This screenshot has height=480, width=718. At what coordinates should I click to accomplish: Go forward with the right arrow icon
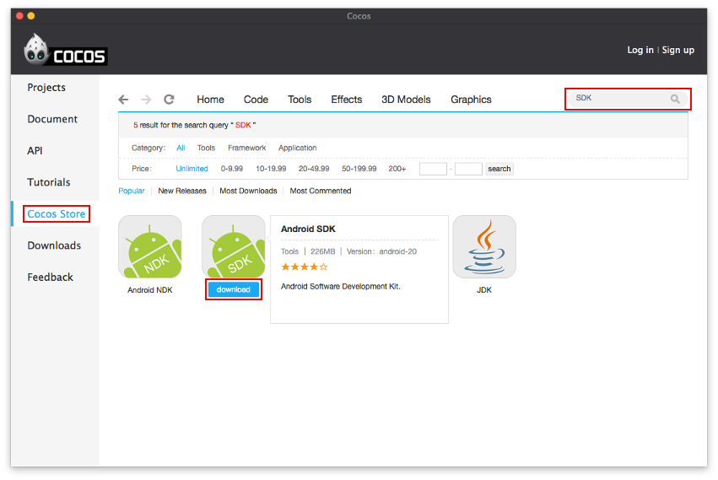coord(146,100)
